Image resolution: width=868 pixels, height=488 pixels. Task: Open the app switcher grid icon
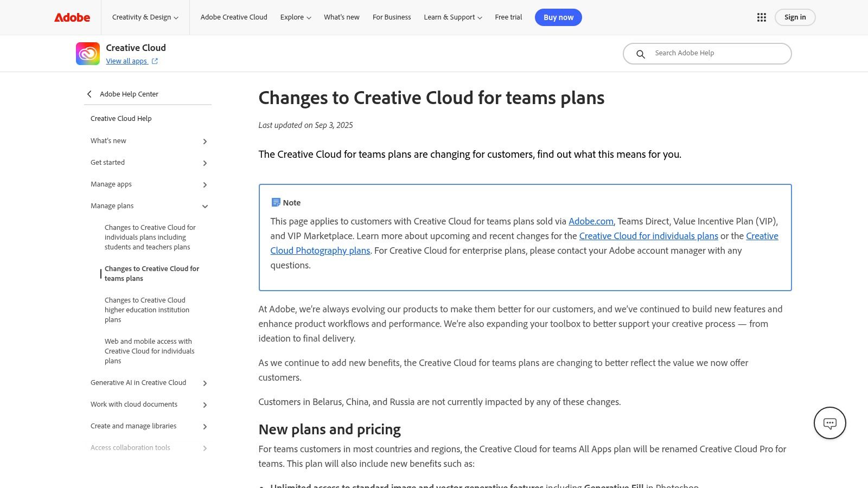pos(761,17)
